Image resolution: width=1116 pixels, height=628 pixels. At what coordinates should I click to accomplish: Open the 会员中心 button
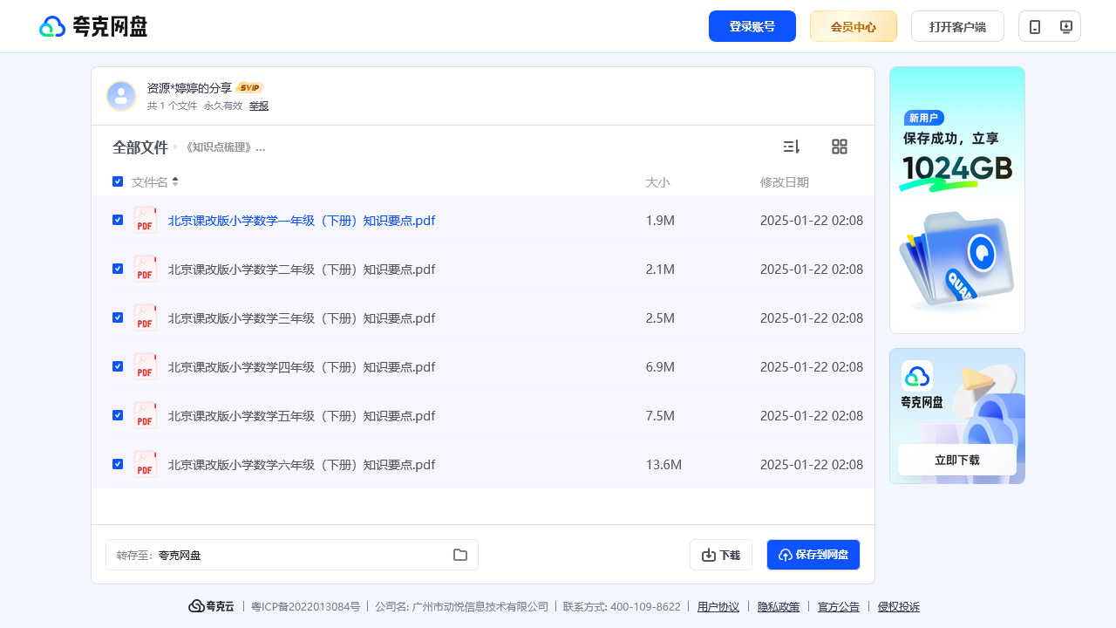click(x=854, y=26)
